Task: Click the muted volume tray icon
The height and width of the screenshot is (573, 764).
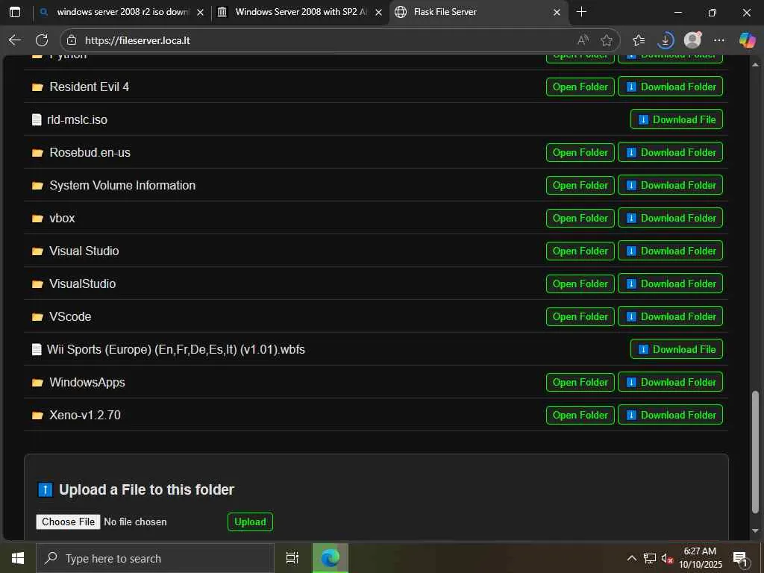Action: [x=666, y=559]
